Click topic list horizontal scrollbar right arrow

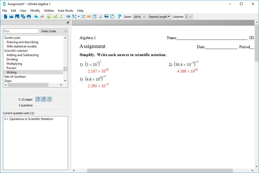(61, 85)
